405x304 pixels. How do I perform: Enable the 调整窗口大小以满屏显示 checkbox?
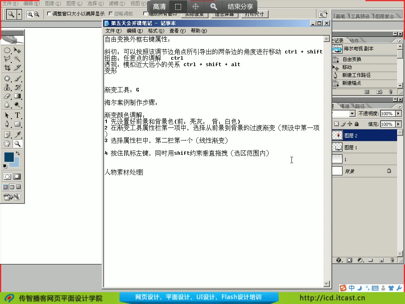pos(48,13)
